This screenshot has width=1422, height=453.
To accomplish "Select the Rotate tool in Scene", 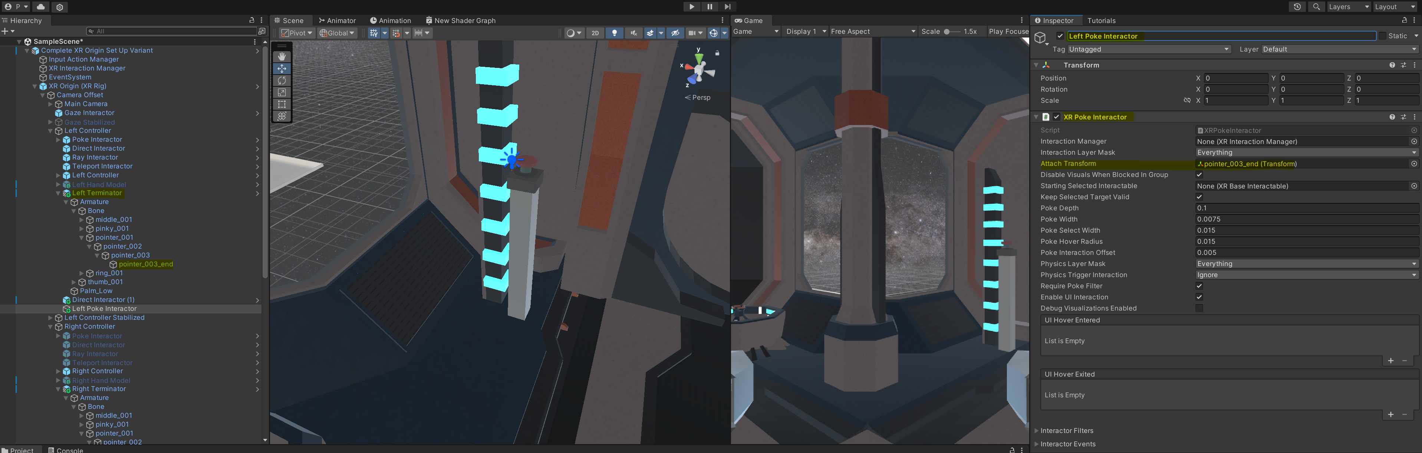I will tap(282, 81).
